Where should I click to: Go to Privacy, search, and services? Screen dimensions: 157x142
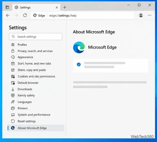[x=36, y=51]
